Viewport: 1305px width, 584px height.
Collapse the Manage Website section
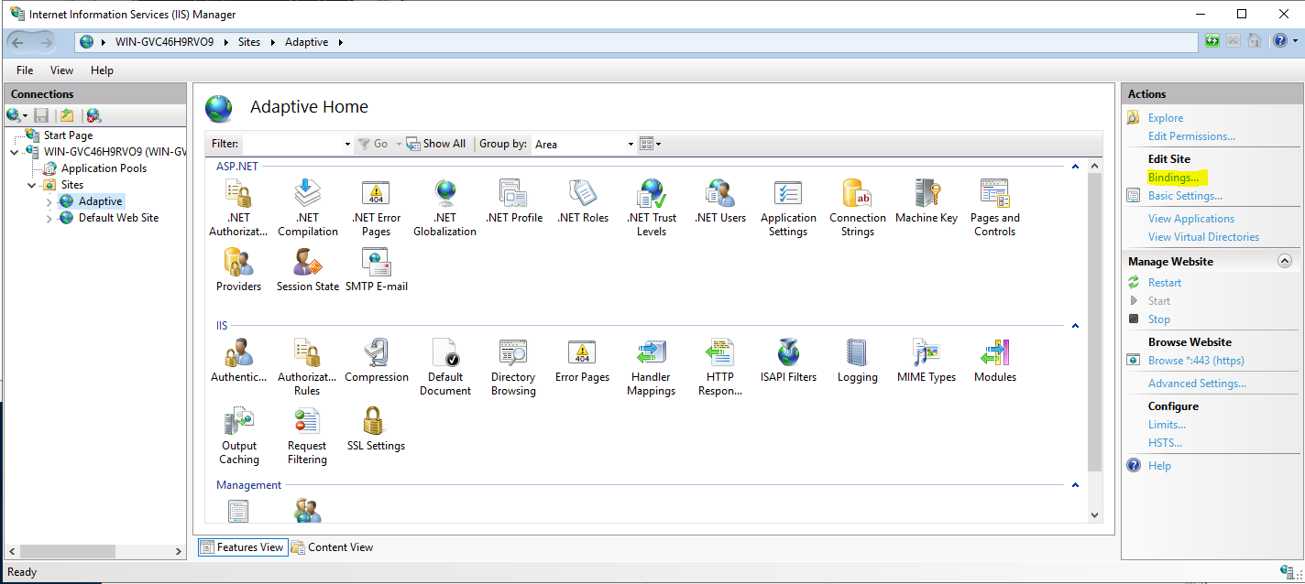pyautogui.click(x=1284, y=261)
